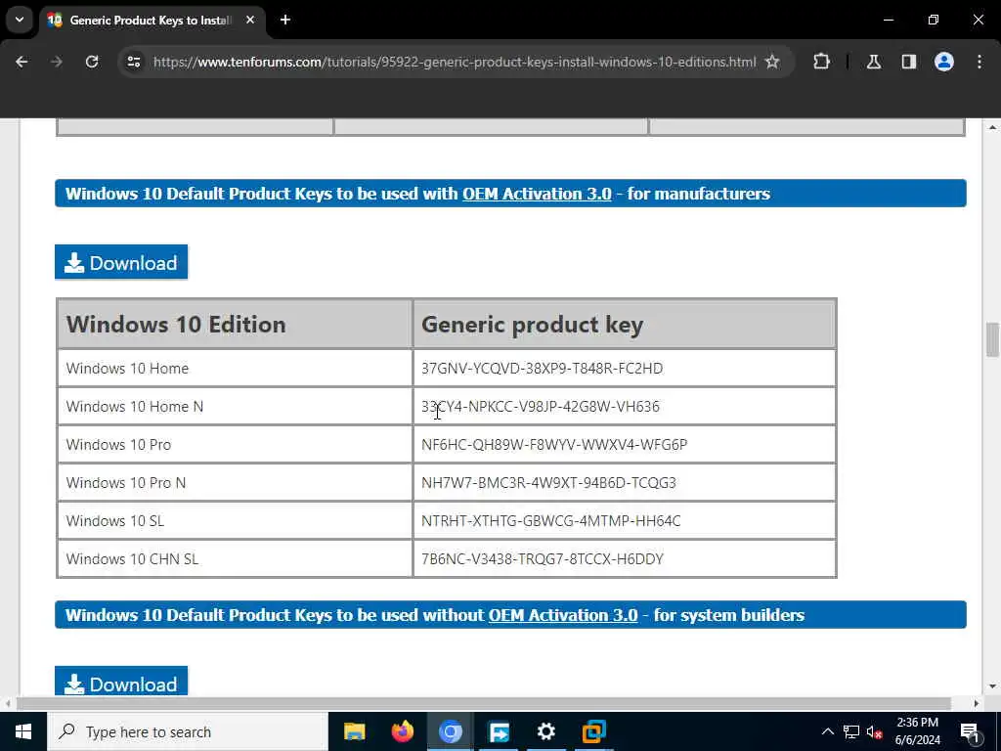Viewport: 1001px width, 751px height.
Task: Open the Chrome profile avatar
Action: 944,62
